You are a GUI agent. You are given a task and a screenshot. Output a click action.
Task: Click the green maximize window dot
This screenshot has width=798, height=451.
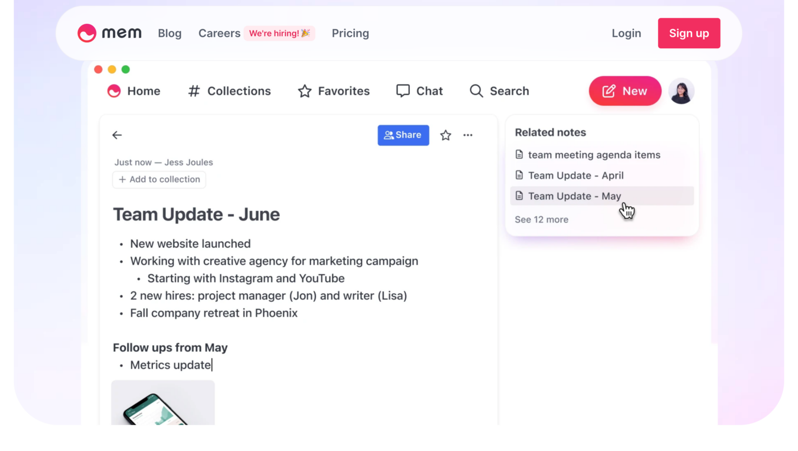click(x=126, y=69)
